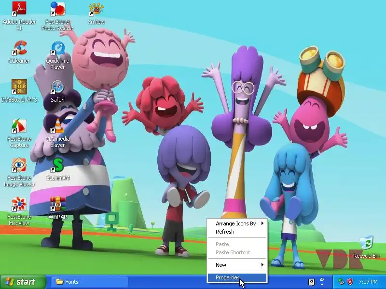Select the FastStone Capture shortcut

(x=19, y=126)
